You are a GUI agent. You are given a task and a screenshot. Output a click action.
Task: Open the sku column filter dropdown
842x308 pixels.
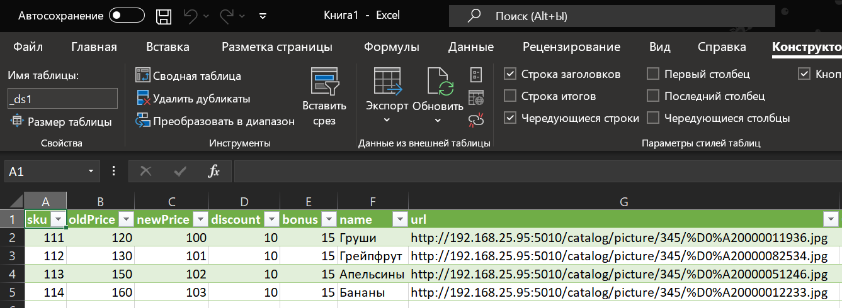(59, 219)
